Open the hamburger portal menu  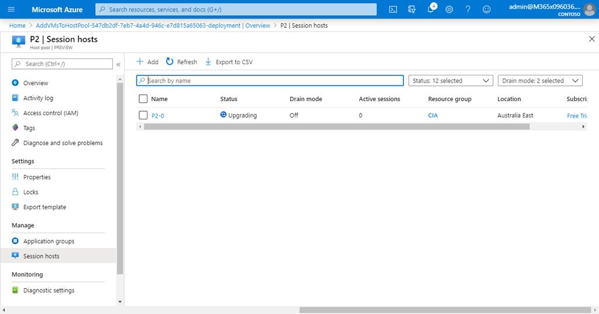pos(11,9)
